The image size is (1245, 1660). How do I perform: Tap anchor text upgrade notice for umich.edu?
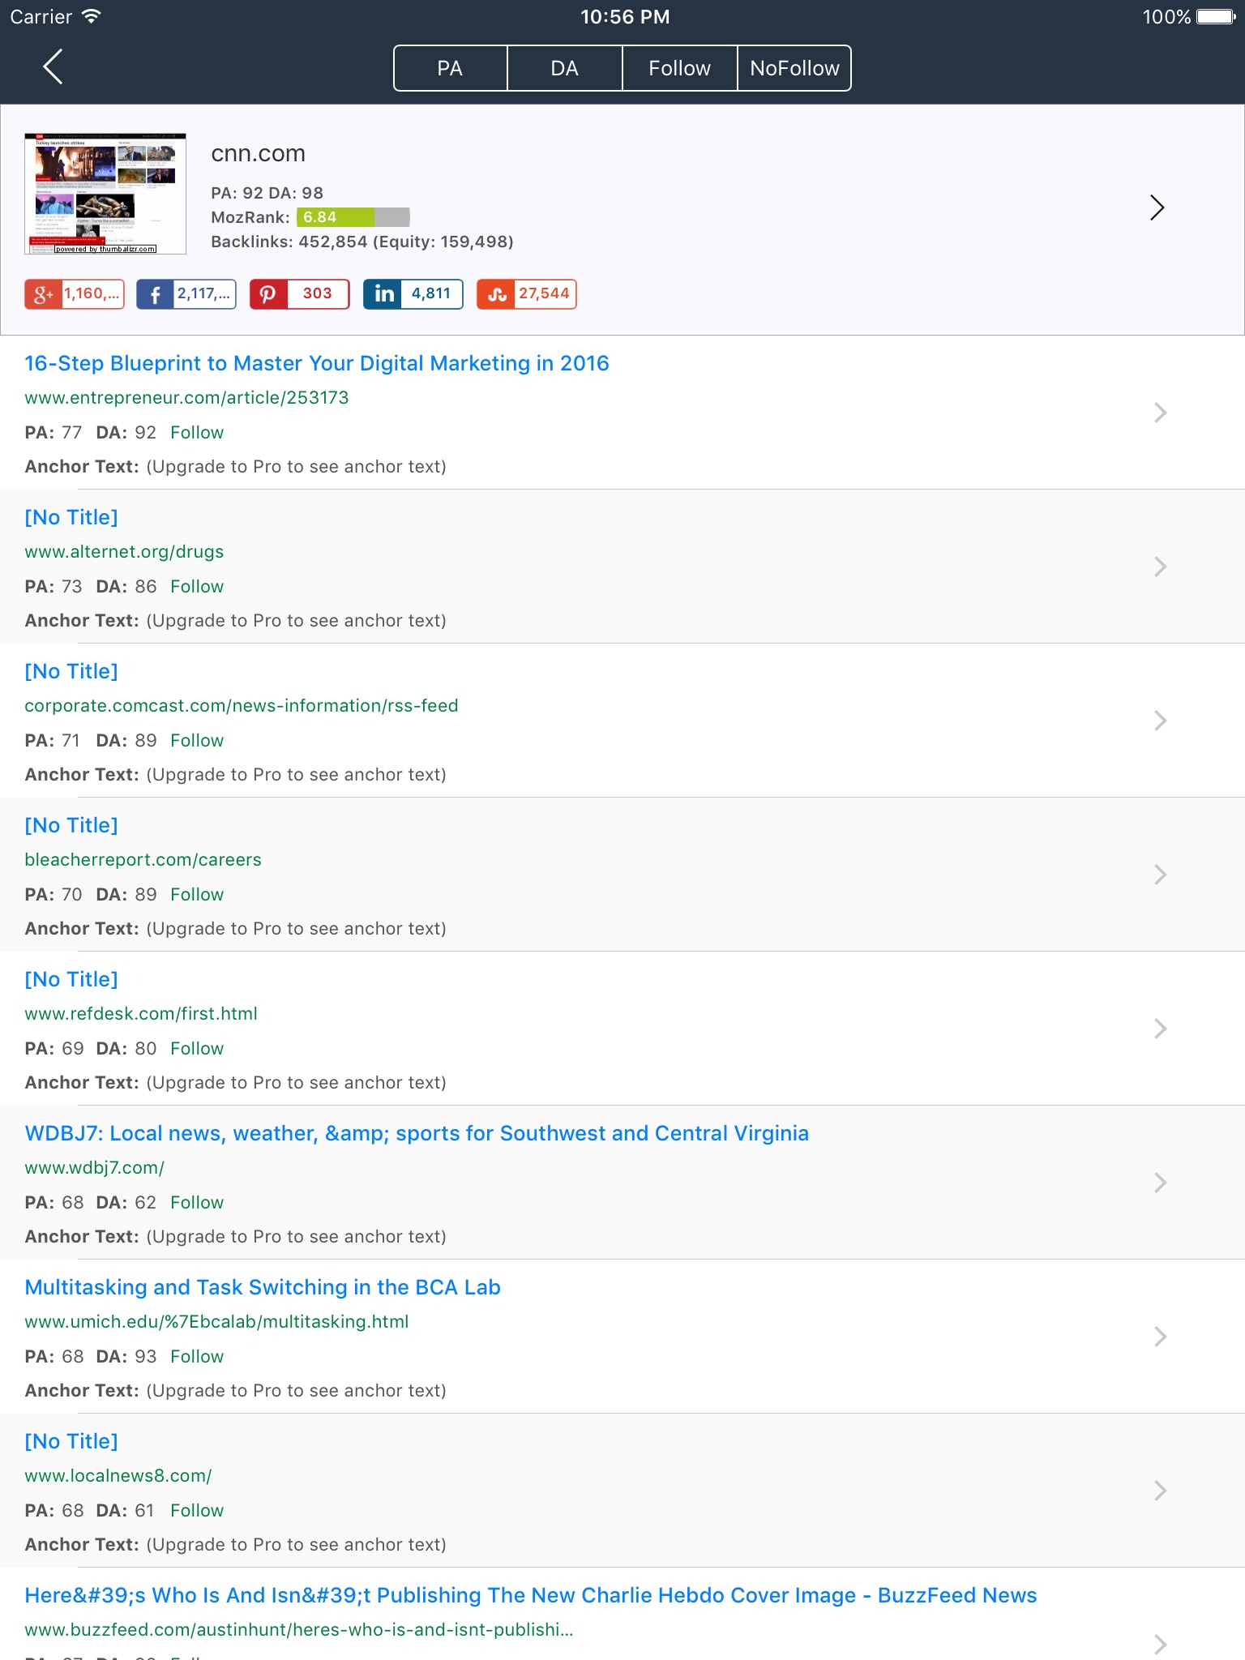[x=297, y=1391]
